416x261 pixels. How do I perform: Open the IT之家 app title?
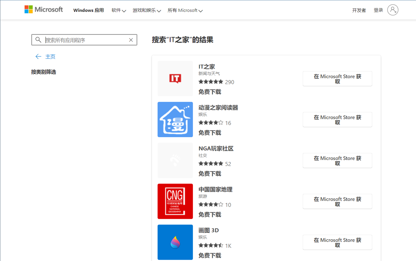207,67
